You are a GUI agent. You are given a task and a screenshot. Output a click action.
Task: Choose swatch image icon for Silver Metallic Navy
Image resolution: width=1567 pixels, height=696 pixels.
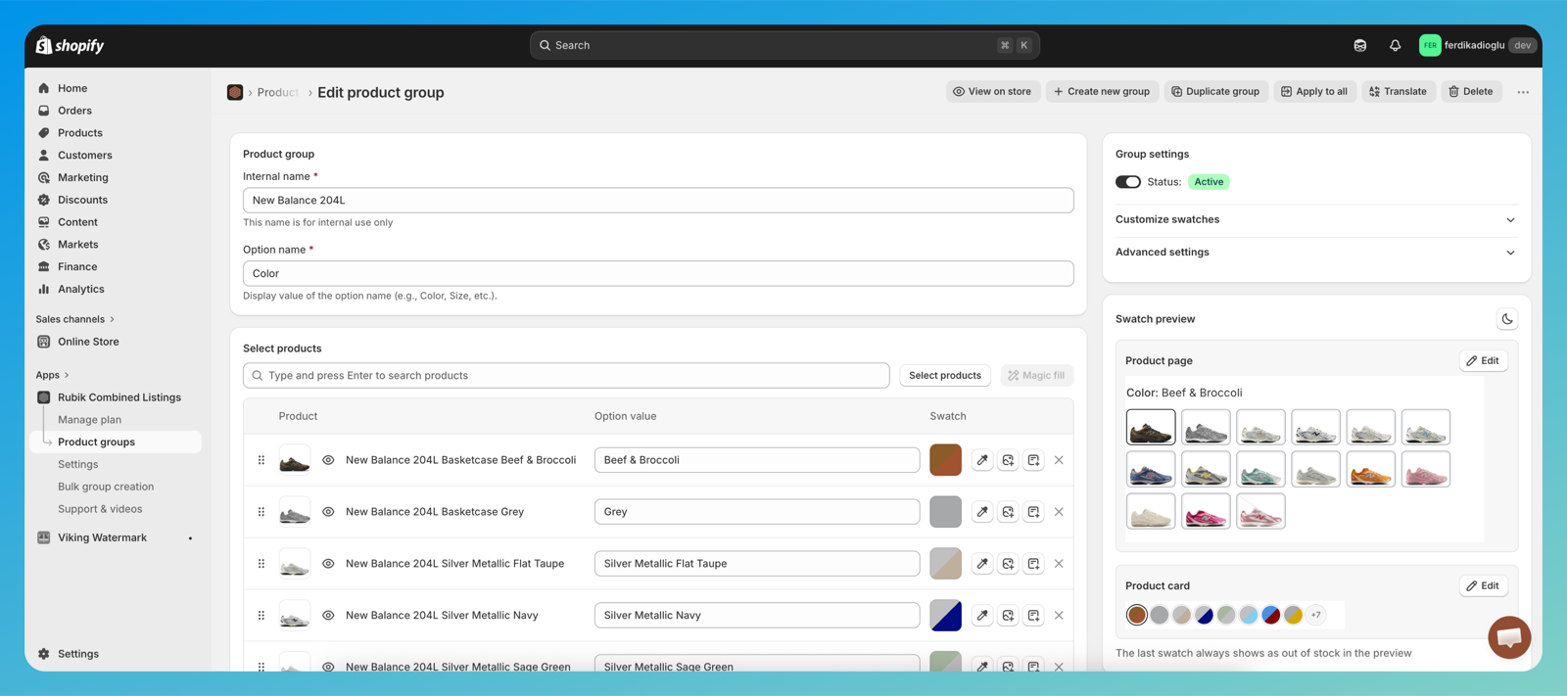click(1008, 616)
